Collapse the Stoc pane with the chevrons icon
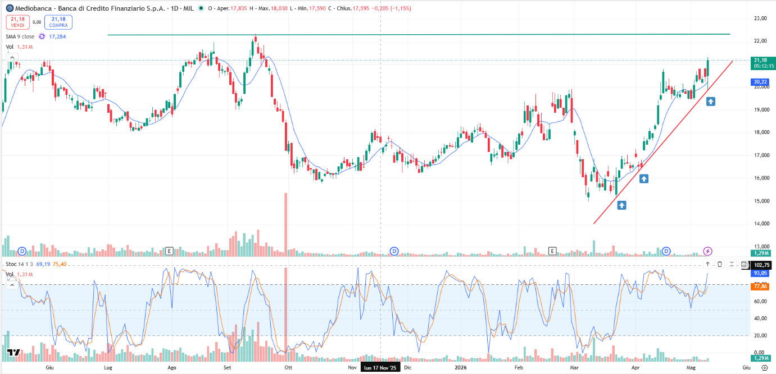This screenshot has width=776, height=374. 732,264
